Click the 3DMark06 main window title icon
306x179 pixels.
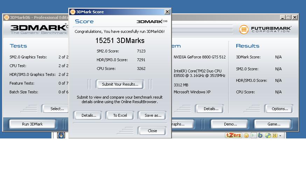[x=6, y=17]
